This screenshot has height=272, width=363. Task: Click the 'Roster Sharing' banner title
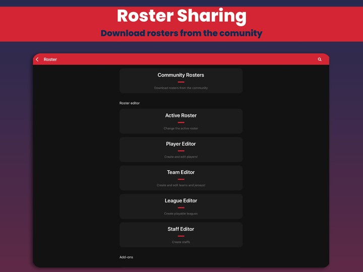point(181,16)
